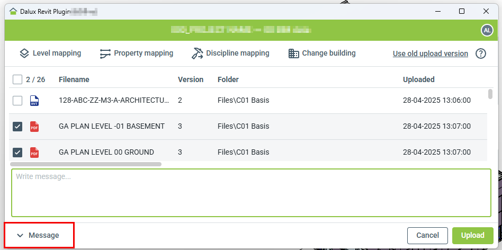Click the Use old upload version link
Viewport: 502px width, 250px height.
(x=430, y=53)
